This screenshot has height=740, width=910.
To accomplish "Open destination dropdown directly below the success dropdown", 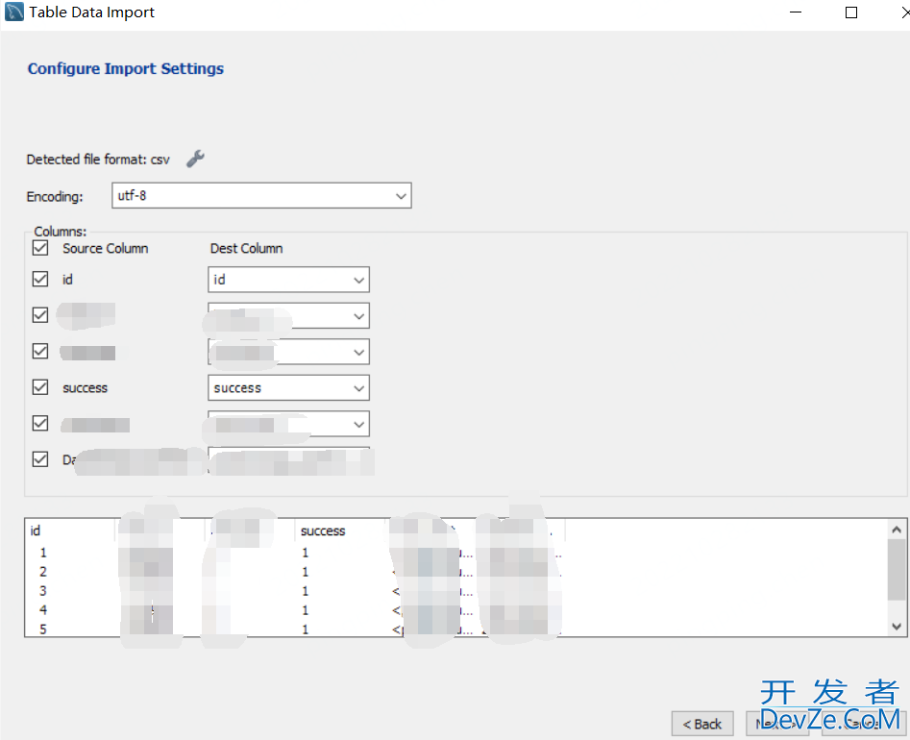I will click(x=288, y=424).
